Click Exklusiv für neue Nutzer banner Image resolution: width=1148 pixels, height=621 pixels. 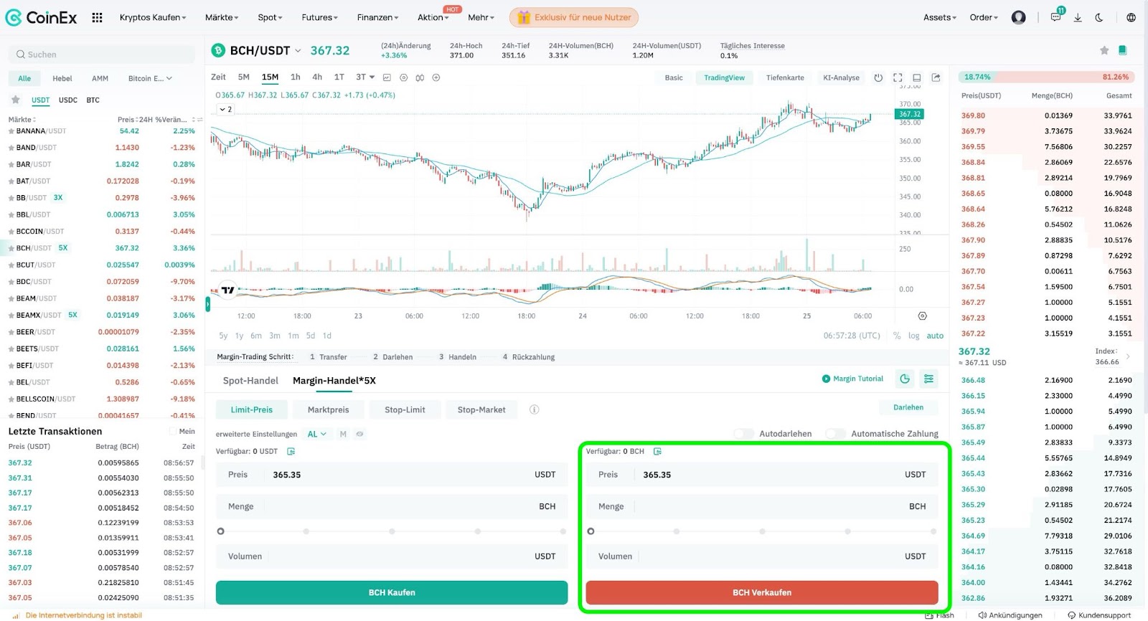tap(574, 17)
